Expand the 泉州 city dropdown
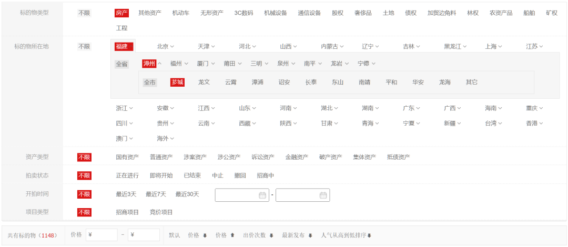Viewport: 568px width, 247px height. (286, 64)
